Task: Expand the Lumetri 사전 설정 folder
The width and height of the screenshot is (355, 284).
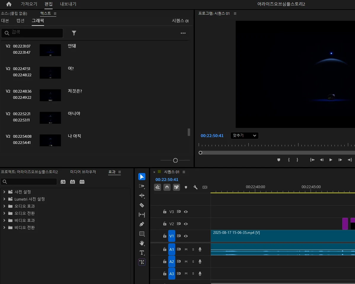Action: (4, 199)
